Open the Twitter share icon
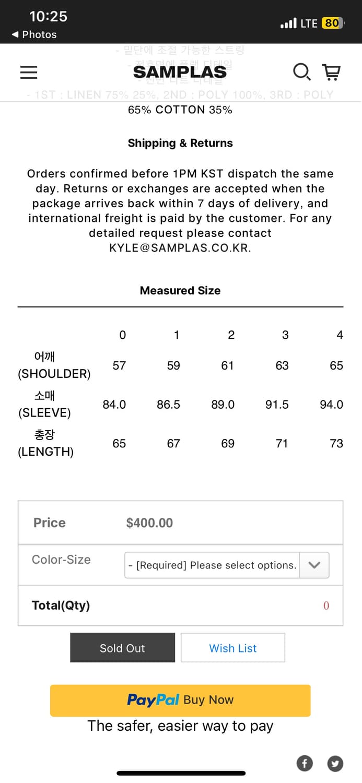The width and height of the screenshot is (362, 783). click(335, 764)
